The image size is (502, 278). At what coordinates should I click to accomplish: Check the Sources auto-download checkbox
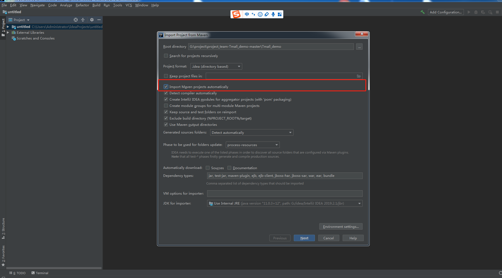(208, 168)
